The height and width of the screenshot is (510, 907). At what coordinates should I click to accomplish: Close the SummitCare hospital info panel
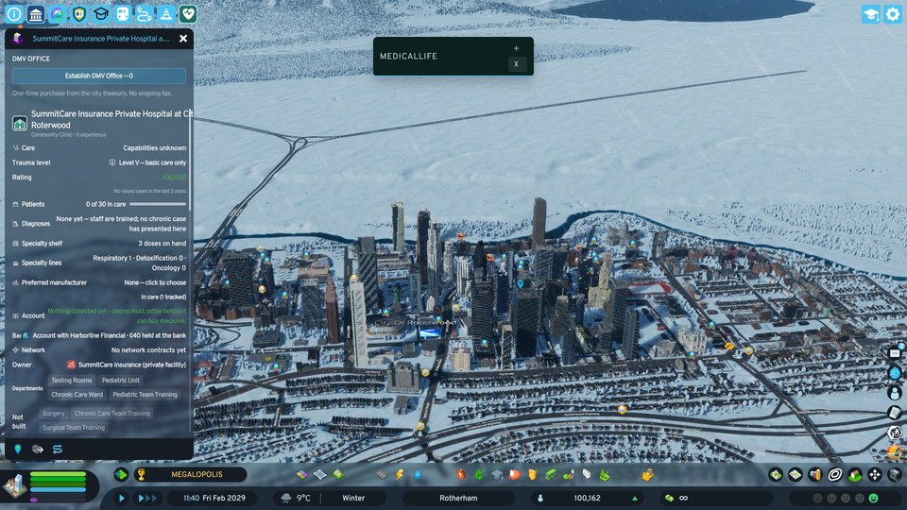pos(183,39)
